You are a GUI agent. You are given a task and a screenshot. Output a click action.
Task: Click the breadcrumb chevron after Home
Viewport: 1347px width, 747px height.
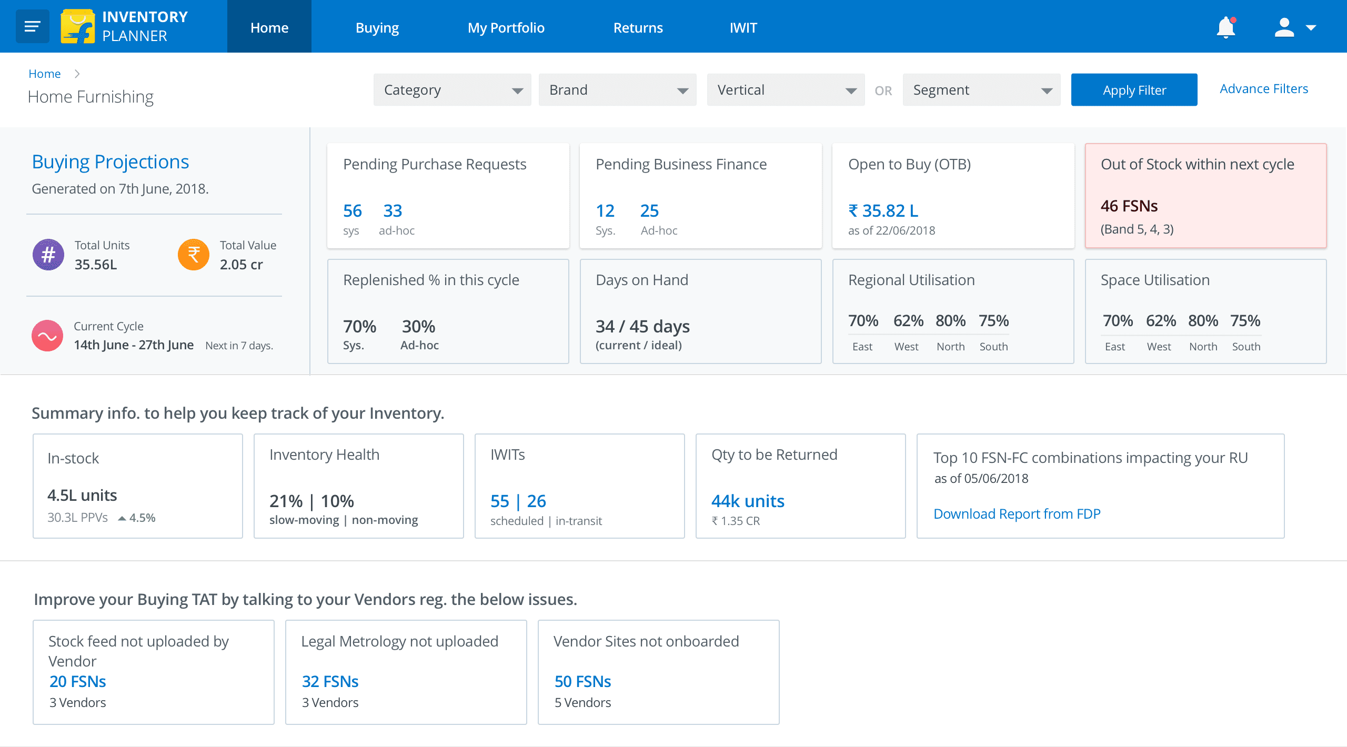click(x=77, y=74)
